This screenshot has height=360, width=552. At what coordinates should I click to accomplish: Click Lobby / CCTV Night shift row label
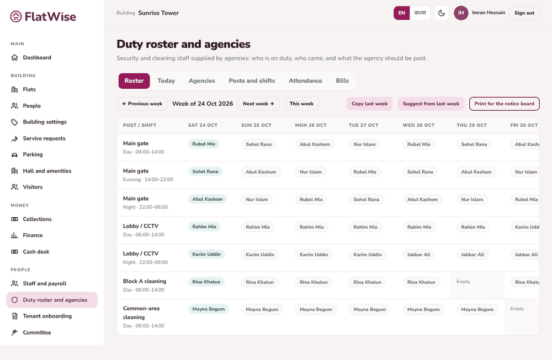pyautogui.click(x=145, y=257)
